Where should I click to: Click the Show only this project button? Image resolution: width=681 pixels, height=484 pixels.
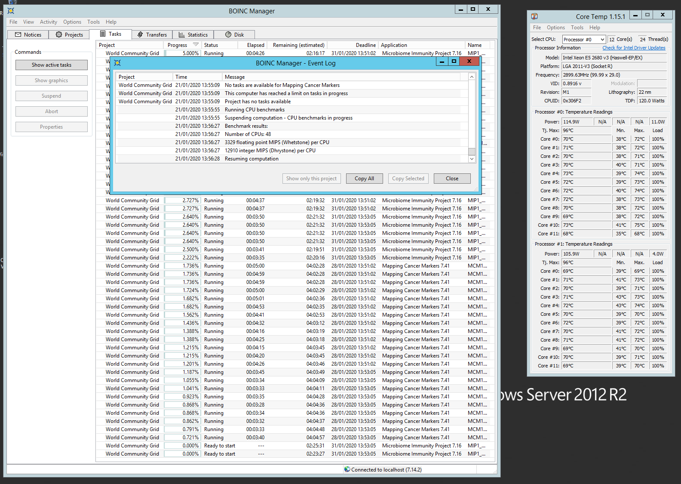click(x=312, y=179)
